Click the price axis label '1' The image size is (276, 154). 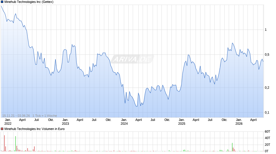pos(266,30)
